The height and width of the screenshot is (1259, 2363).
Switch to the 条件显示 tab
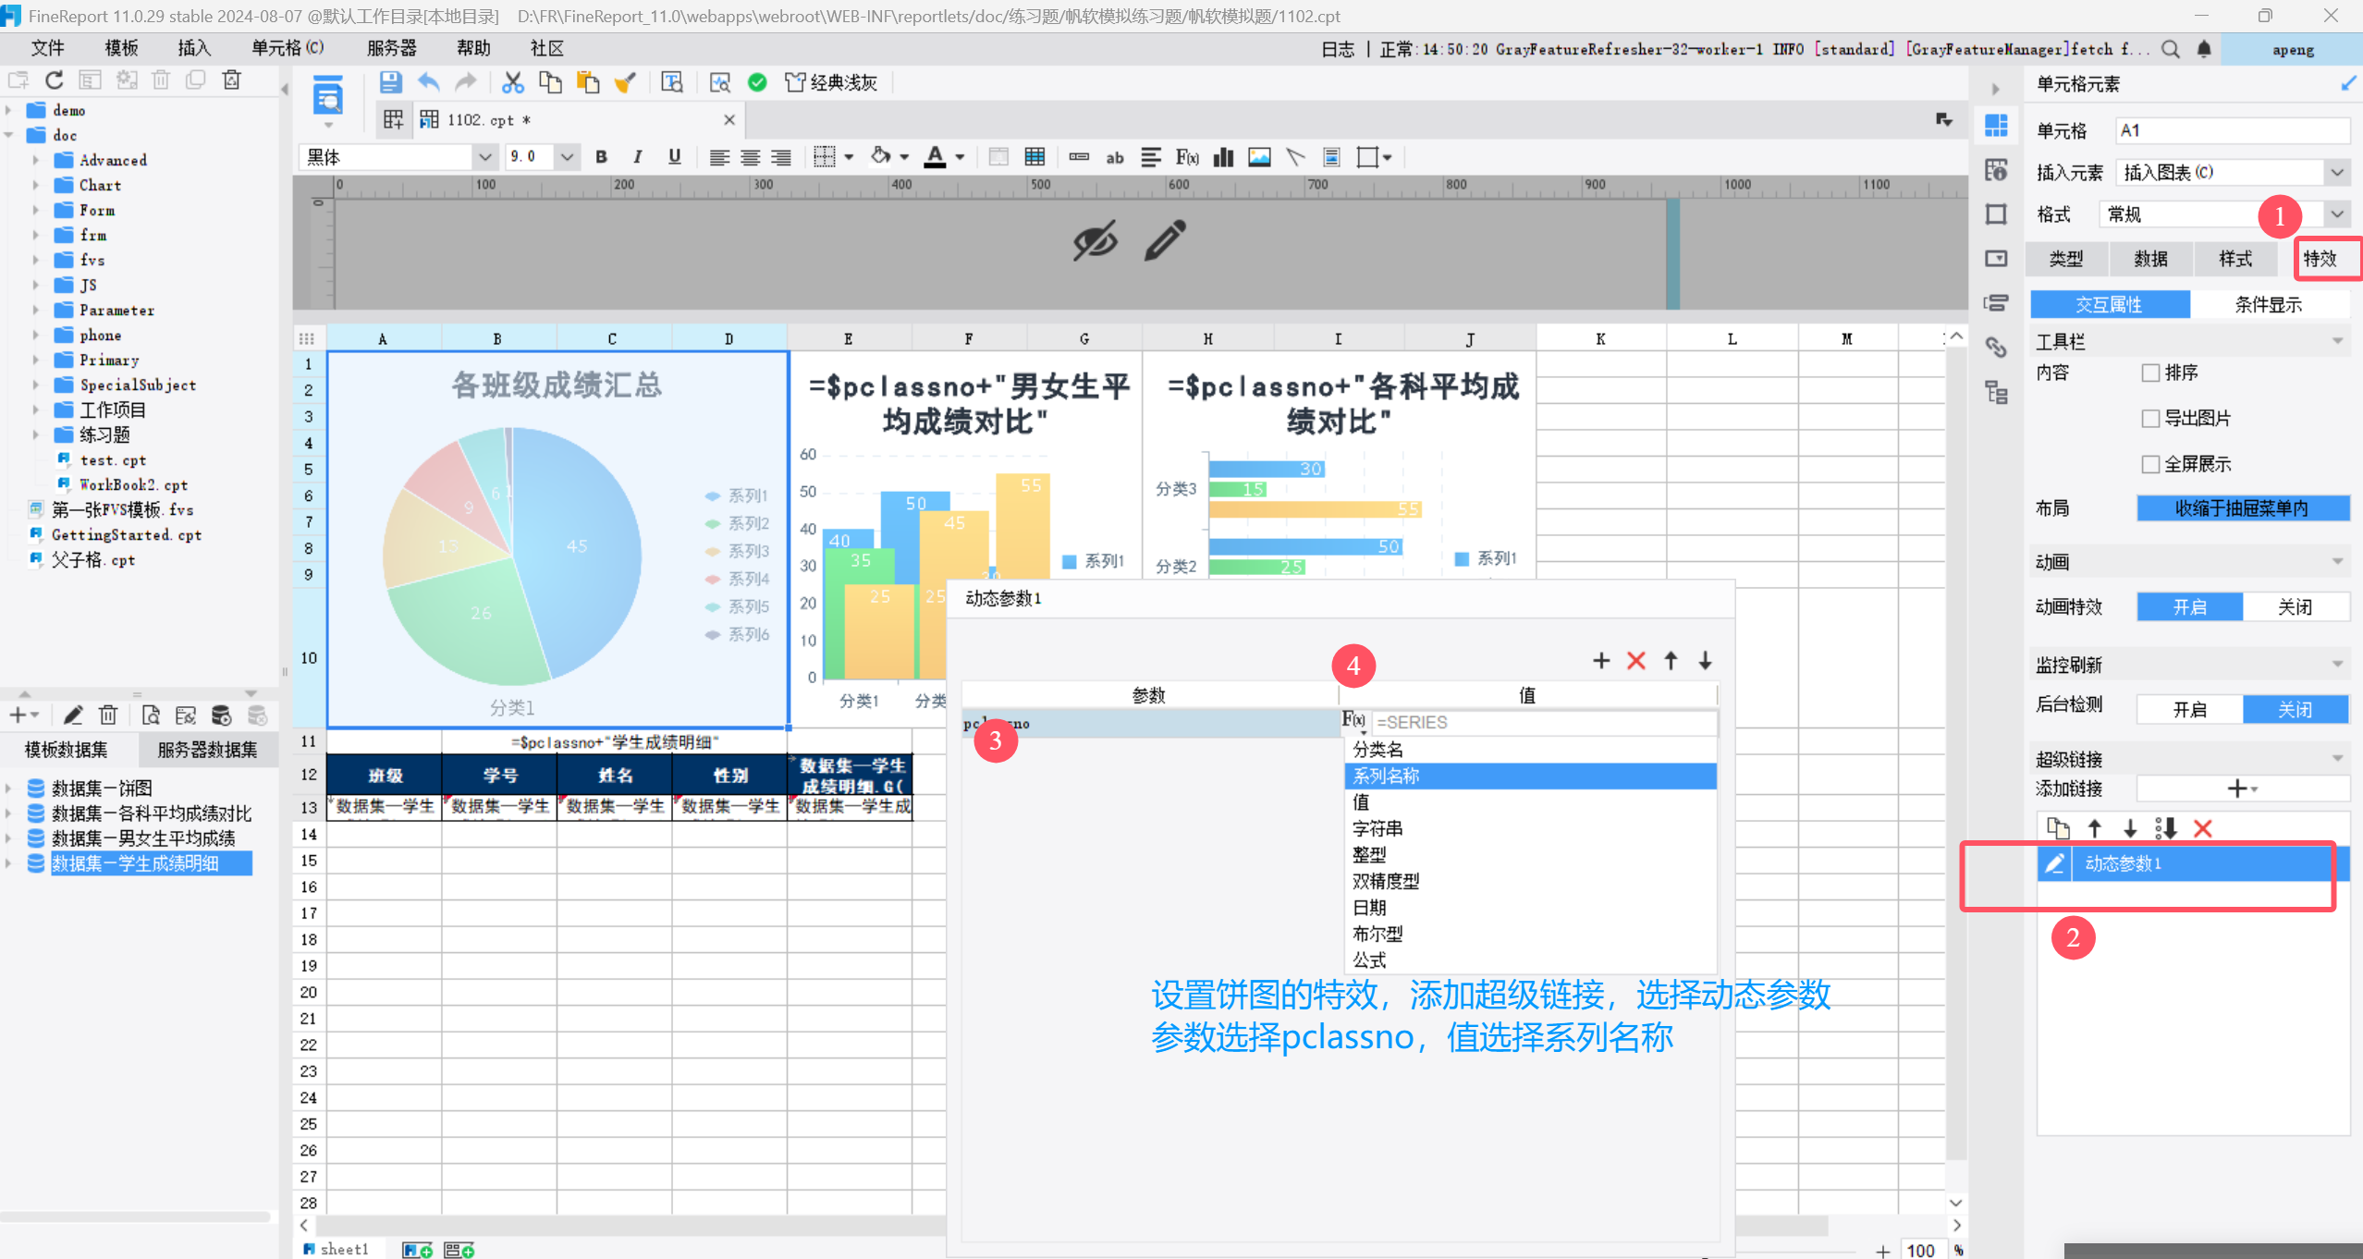coord(2268,304)
